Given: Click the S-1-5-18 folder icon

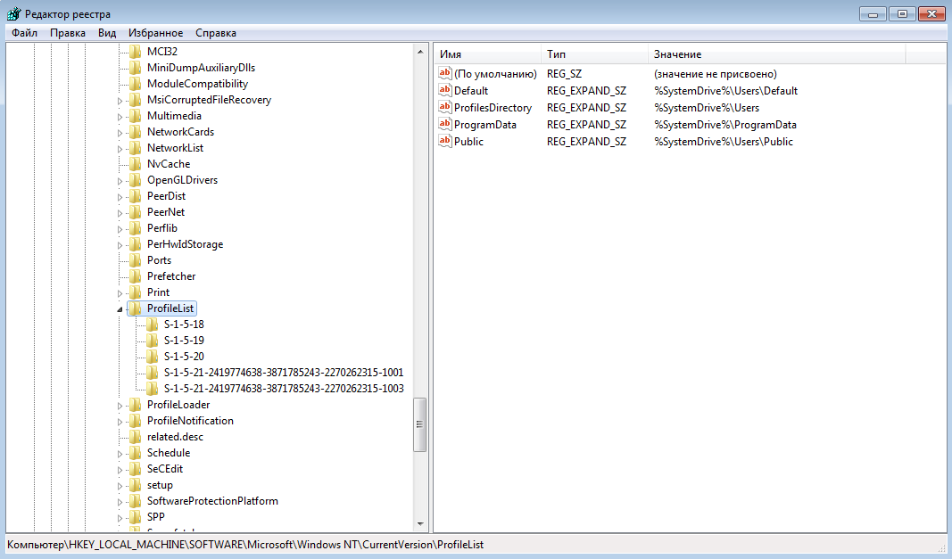Looking at the screenshot, I should [153, 325].
